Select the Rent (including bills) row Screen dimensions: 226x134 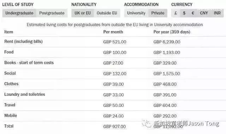pyautogui.click(x=114, y=42)
